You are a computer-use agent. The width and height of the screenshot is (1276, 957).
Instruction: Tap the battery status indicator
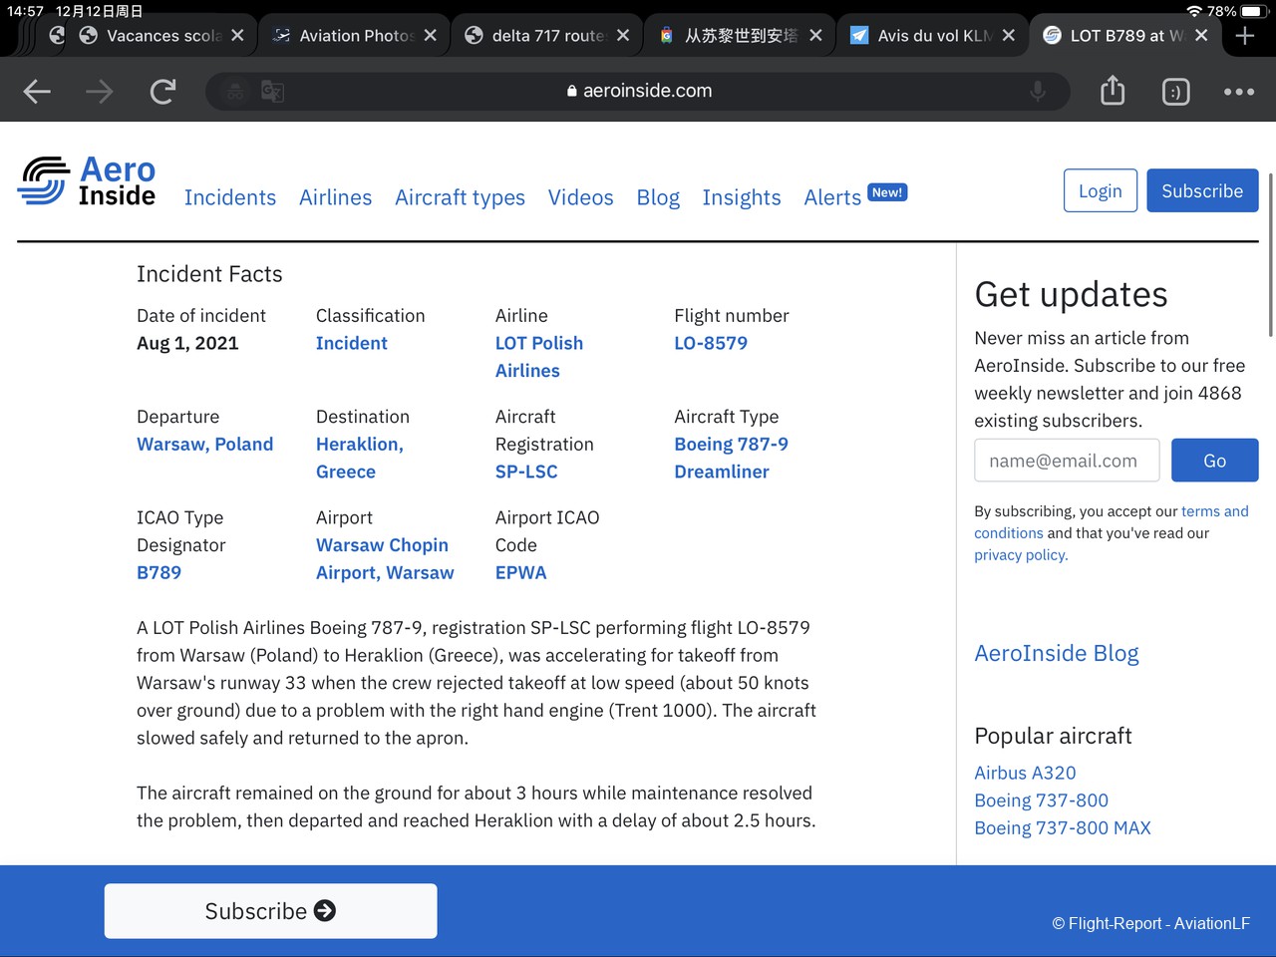point(1252,11)
